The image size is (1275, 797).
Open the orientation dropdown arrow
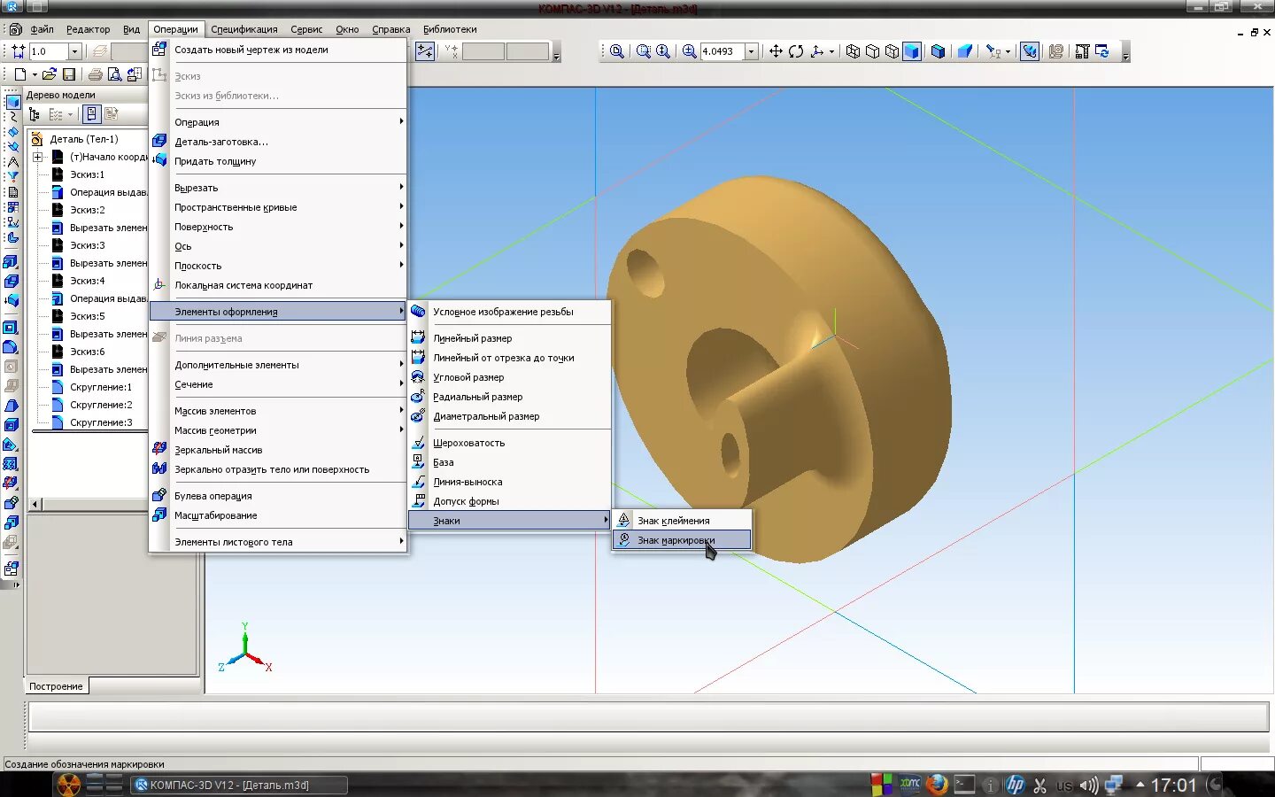point(831,51)
